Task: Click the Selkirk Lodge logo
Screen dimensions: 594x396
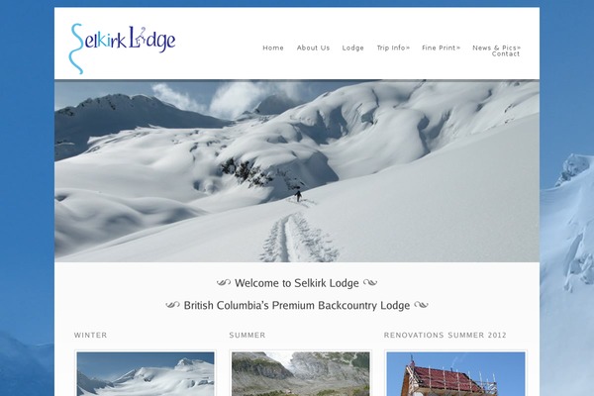Action: click(122, 49)
